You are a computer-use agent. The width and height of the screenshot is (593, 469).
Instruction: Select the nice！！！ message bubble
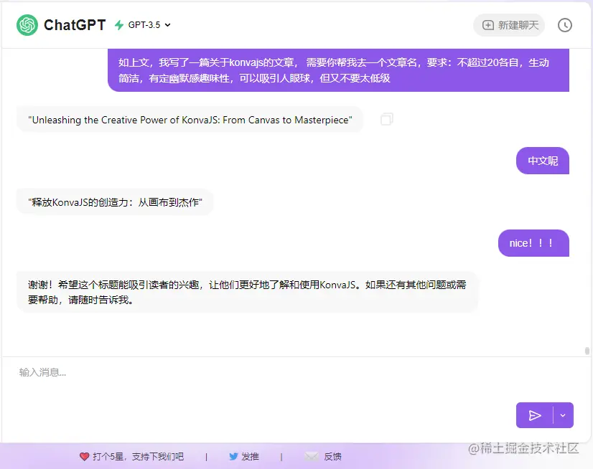[533, 243]
